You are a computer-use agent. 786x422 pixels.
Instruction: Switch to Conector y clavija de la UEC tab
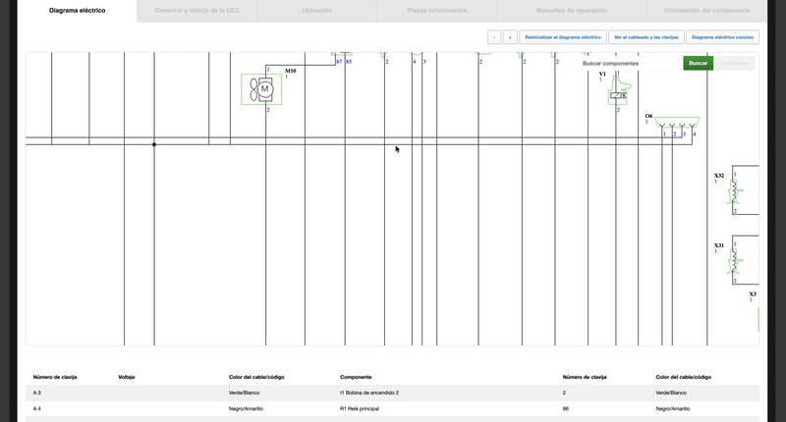coord(197,11)
